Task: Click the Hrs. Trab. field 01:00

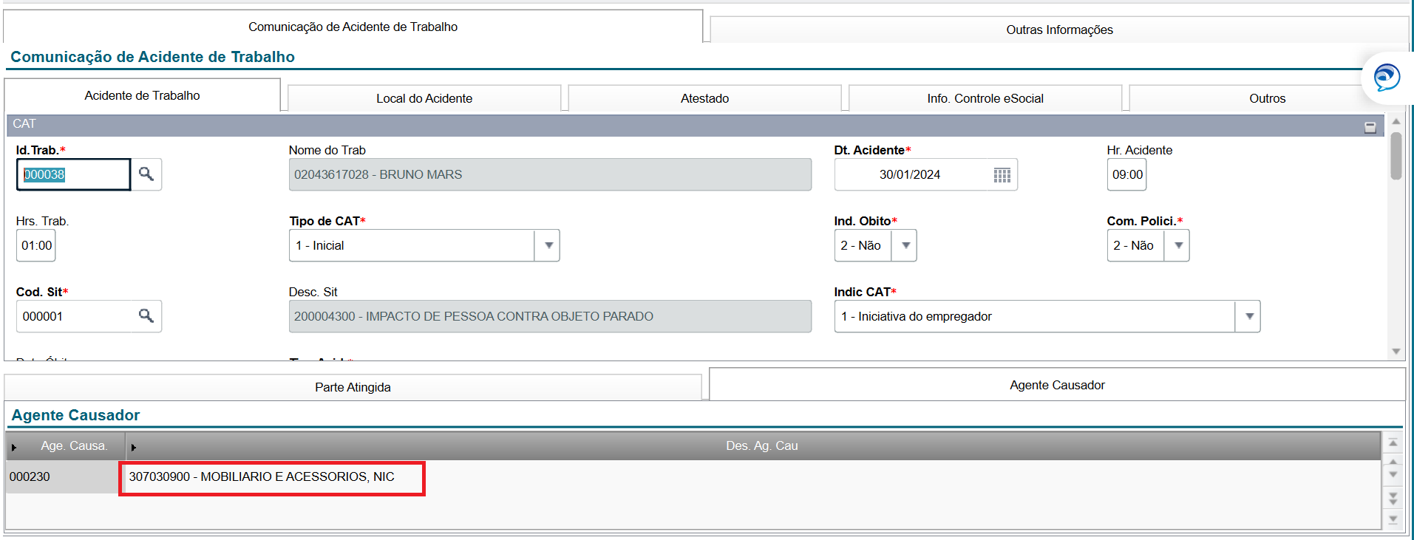Action: 36,245
